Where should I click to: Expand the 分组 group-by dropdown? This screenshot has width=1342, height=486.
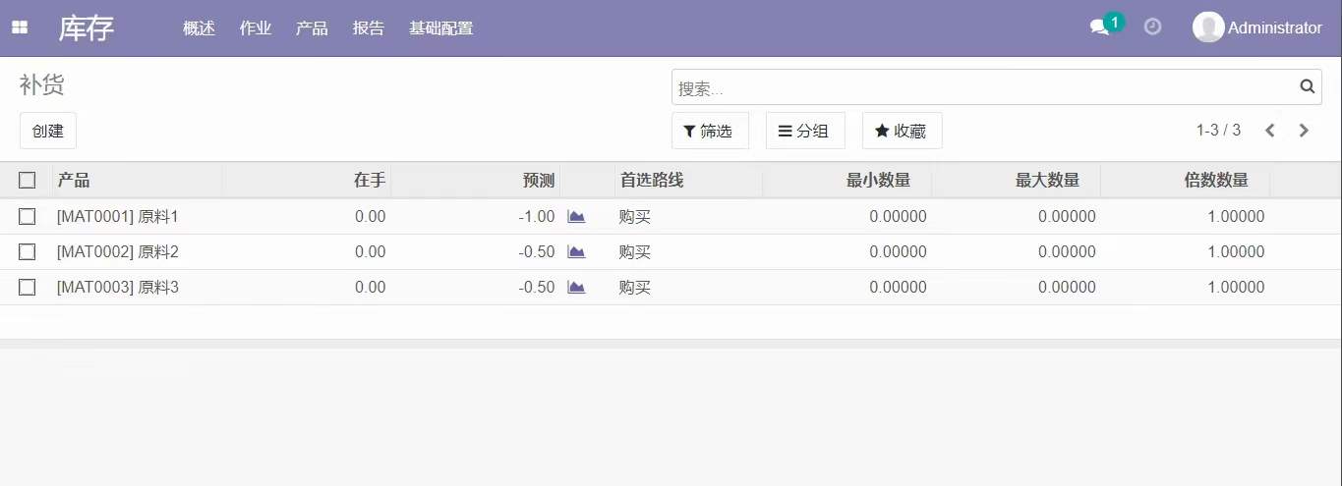click(x=804, y=131)
